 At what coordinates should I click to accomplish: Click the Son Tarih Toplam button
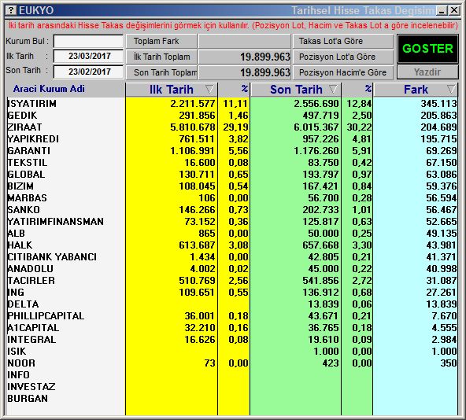pos(161,72)
